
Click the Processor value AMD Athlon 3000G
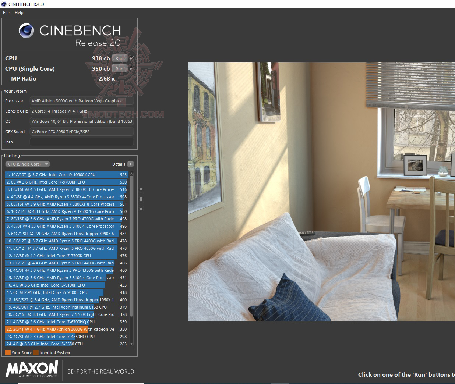click(82, 101)
